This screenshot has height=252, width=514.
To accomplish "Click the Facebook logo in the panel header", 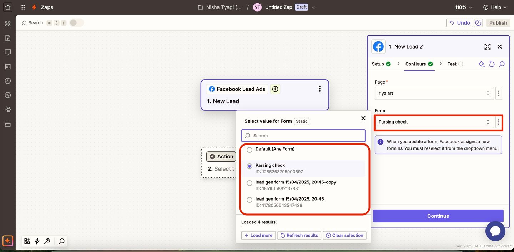I will point(378,46).
